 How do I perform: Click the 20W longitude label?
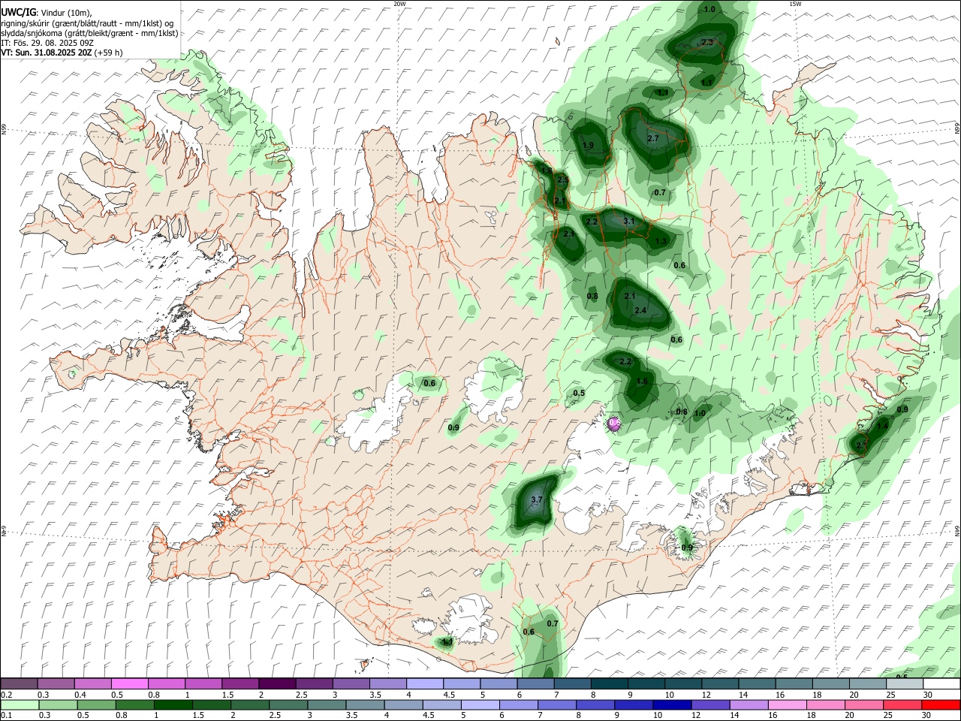[x=399, y=4]
